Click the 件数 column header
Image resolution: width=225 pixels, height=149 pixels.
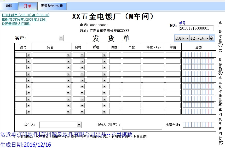(114, 47)
